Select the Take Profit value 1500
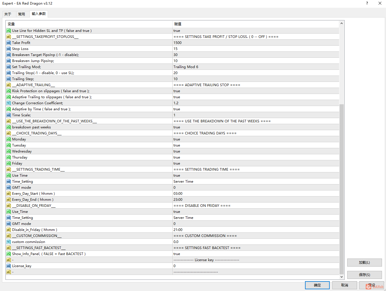Viewport: 386px width, 291px height. pyautogui.click(x=177, y=43)
